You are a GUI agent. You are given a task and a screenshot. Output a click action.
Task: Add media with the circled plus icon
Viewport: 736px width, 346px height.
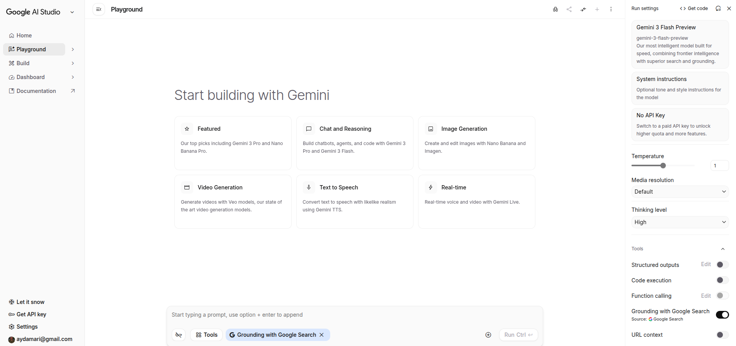pyautogui.click(x=488, y=335)
